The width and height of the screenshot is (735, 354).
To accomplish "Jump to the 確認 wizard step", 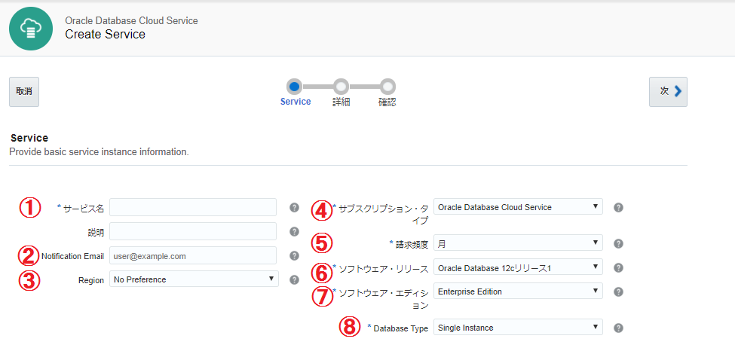I will coord(387,87).
